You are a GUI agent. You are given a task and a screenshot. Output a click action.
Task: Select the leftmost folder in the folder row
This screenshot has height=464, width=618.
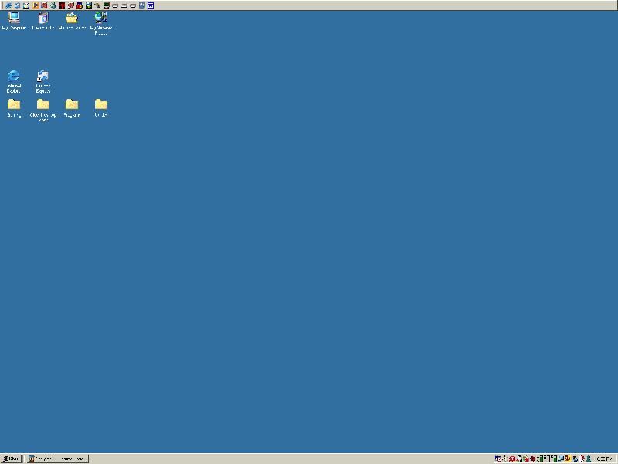click(x=14, y=105)
